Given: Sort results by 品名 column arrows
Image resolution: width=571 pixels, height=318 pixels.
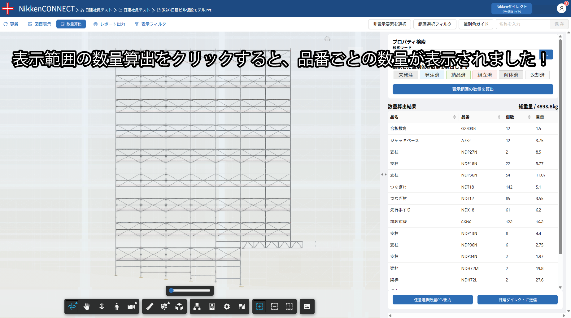Looking at the screenshot, I should pos(455,117).
